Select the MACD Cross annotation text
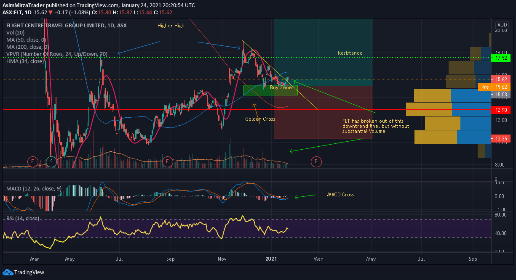This screenshot has width=516, height=280. point(340,195)
